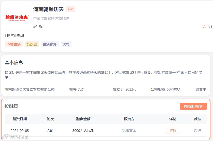The image size is (213, 141).
Task: Click 提交融资需求 button
Action: pos(193,106)
